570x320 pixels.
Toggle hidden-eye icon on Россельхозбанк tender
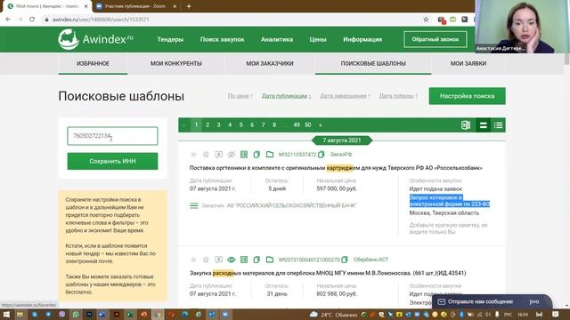(232, 155)
